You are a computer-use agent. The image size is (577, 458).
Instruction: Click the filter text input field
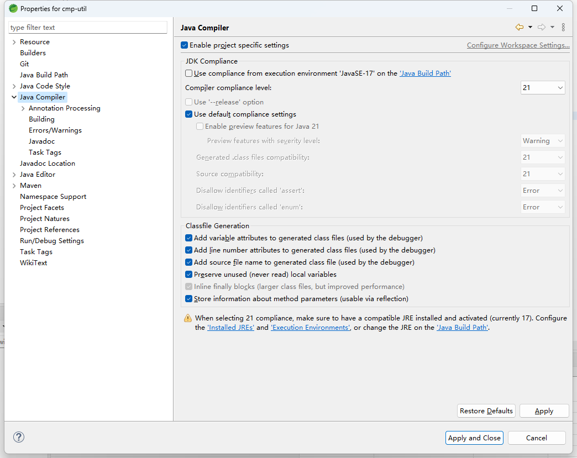[x=88, y=28]
